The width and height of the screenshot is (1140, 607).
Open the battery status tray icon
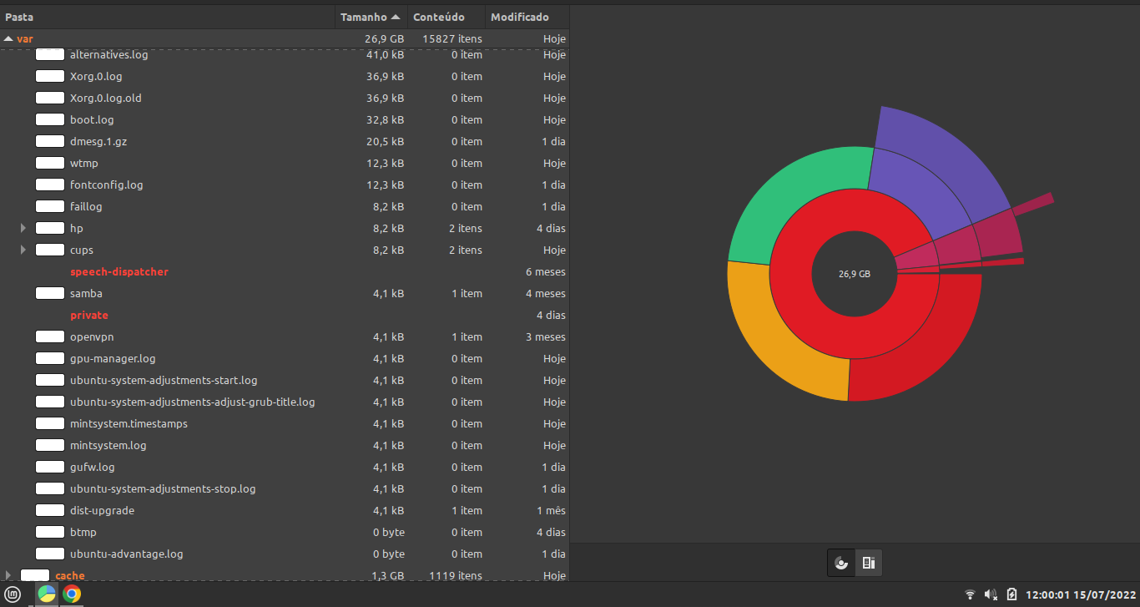tap(1011, 594)
